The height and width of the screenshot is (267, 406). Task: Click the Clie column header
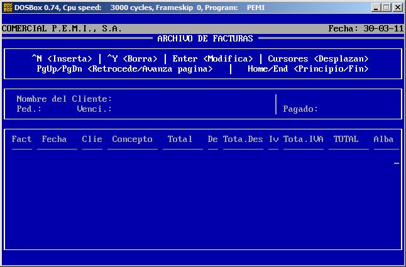(x=92, y=139)
